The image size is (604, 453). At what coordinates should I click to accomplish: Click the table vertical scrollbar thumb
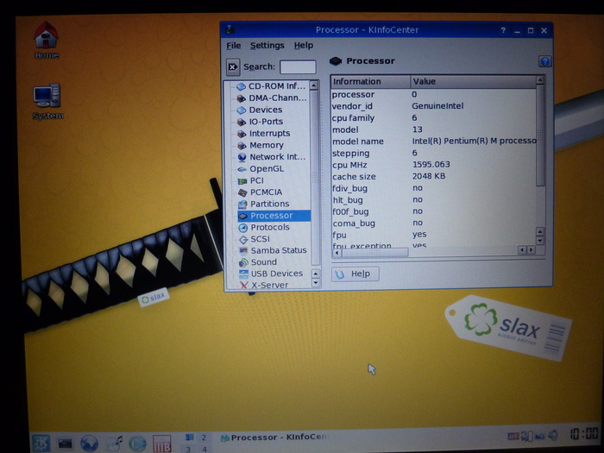click(x=540, y=135)
